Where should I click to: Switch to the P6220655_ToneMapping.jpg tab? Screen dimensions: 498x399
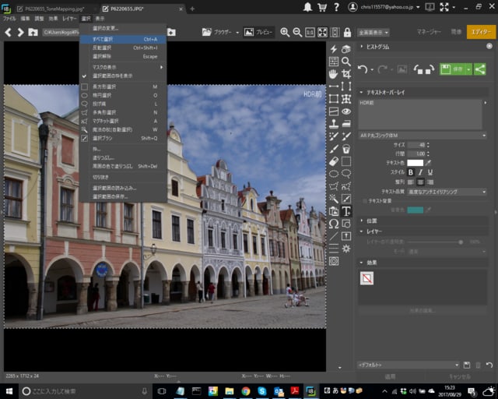pyautogui.click(x=52, y=8)
